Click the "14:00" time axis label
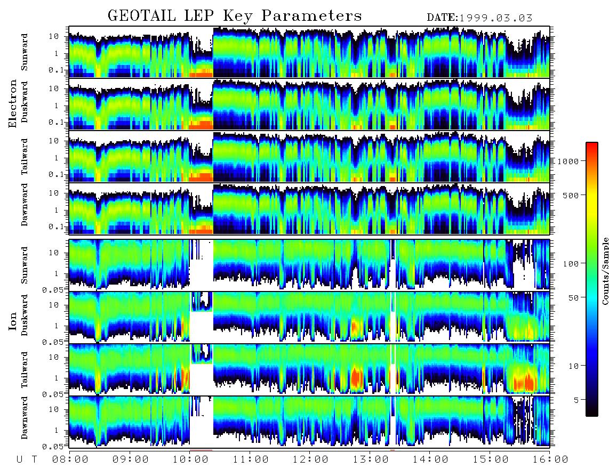609x469 pixels. coord(431,460)
